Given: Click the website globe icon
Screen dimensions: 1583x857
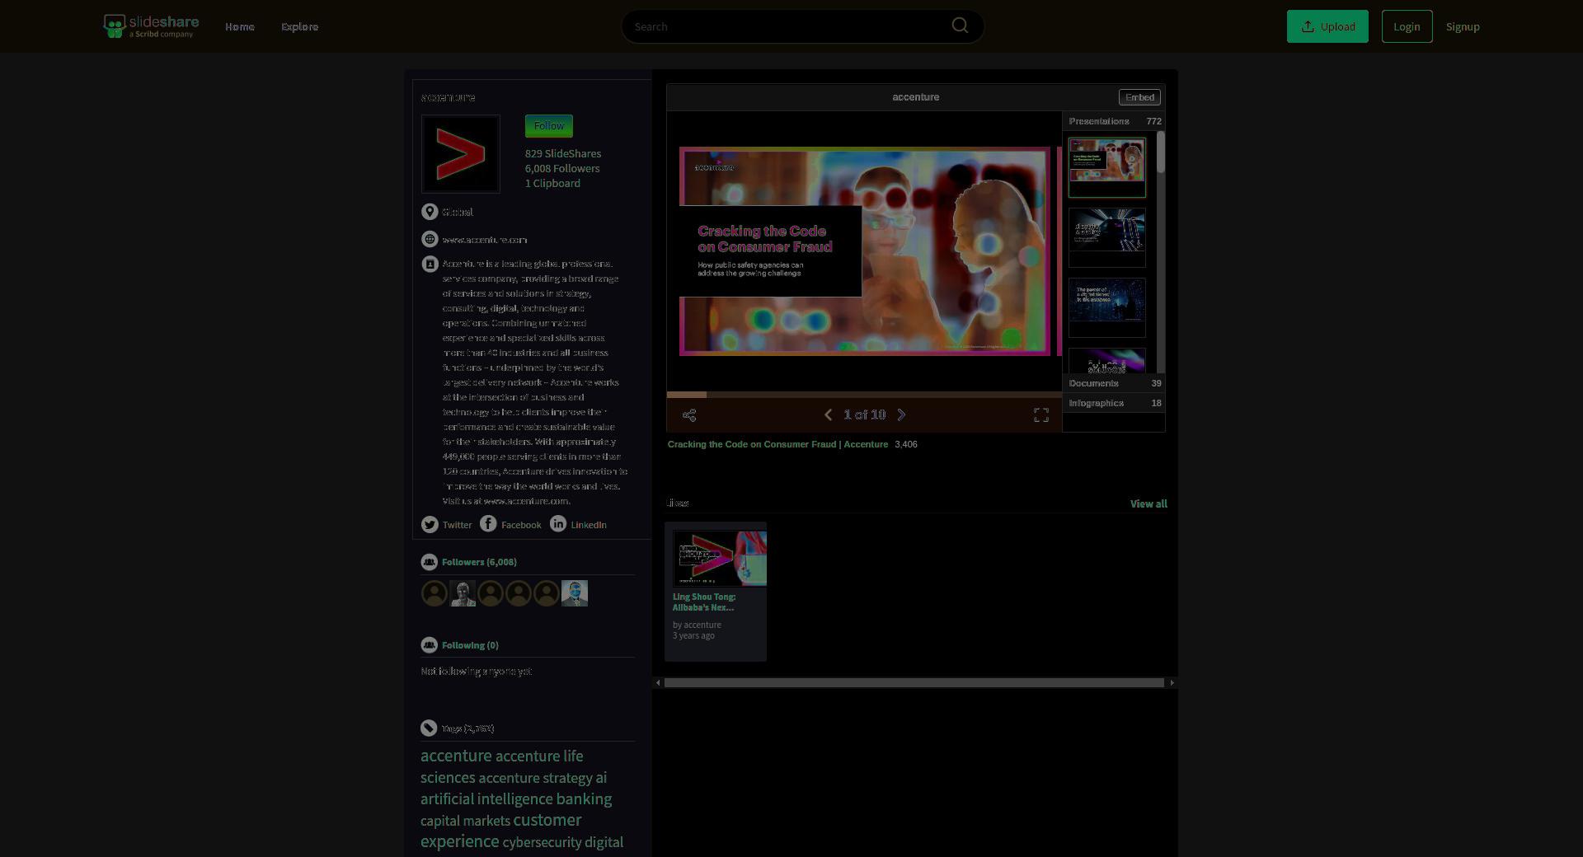Looking at the screenshot, I should point(430,239).
